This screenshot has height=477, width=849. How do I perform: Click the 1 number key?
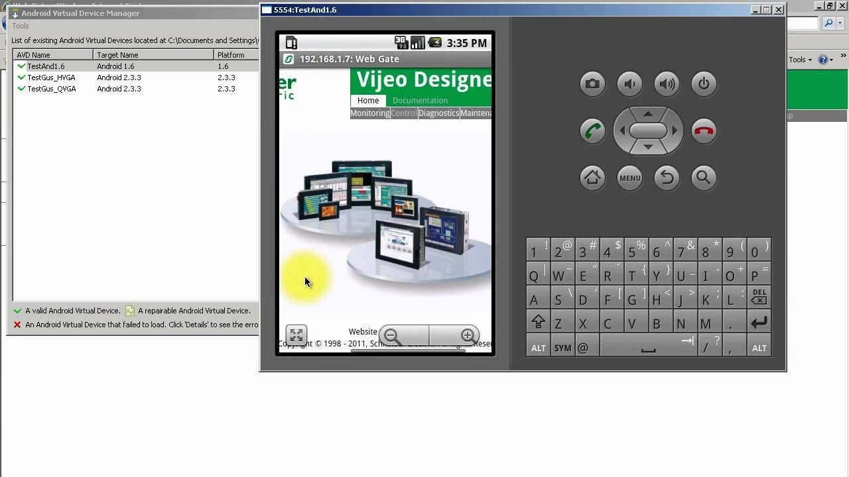[538, 250]
